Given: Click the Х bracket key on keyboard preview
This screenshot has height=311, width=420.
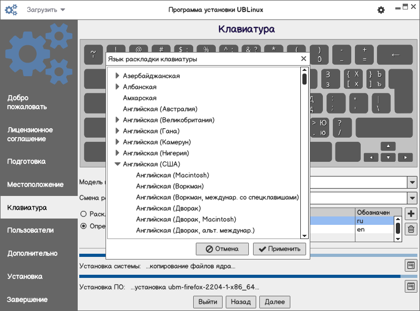Looking at the screenshot, I should (x=353, y=79).
